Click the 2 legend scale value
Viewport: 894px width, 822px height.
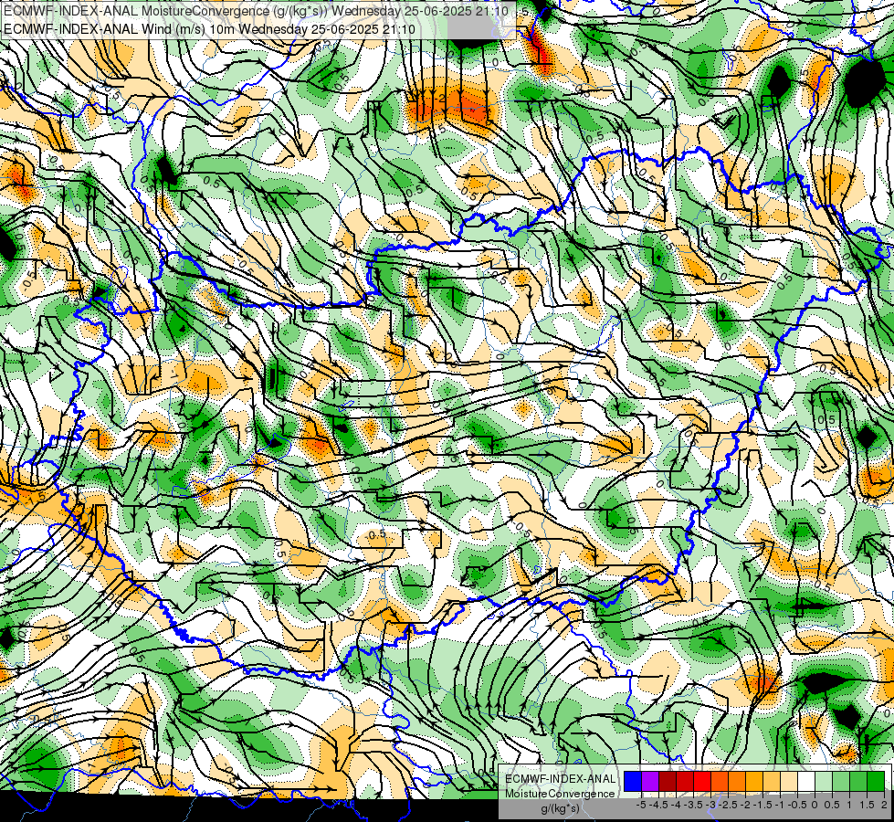pyautogui.click(x=884, y=805)
